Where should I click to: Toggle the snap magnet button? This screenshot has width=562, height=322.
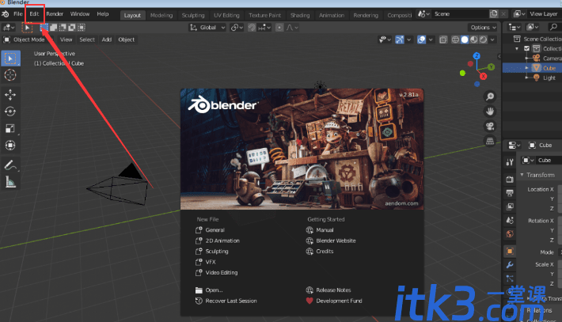[252, 27]
